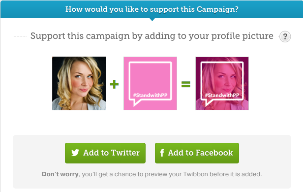This screenshot has height=192, width=303.
Task: Click the 'Support this campaign' heading text
Action: click(152, 36)
